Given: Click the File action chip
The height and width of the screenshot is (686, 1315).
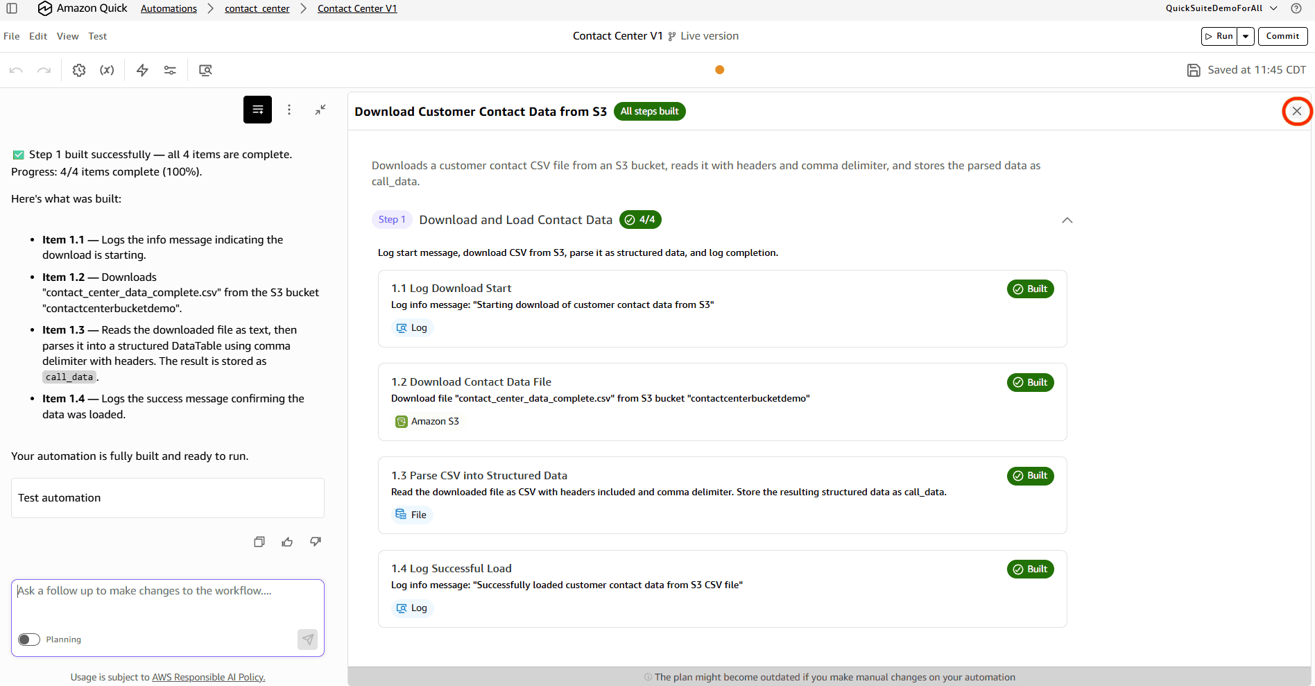Looking at the screenshot, I should 411,515.
